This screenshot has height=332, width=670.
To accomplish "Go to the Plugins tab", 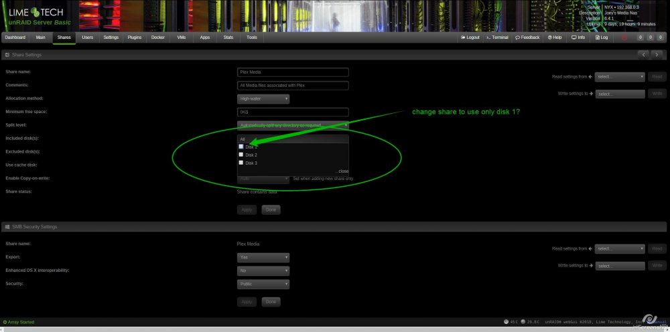I will click(x=135, y=37).
